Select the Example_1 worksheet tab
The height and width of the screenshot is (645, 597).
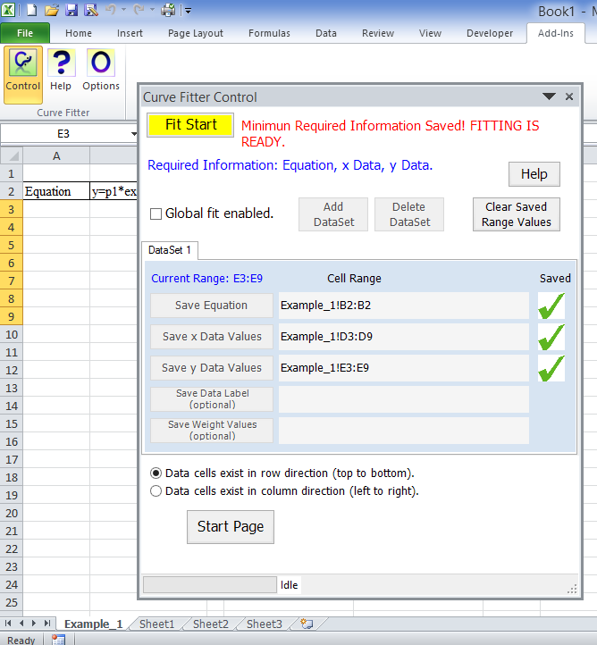(x=94, y=624)
